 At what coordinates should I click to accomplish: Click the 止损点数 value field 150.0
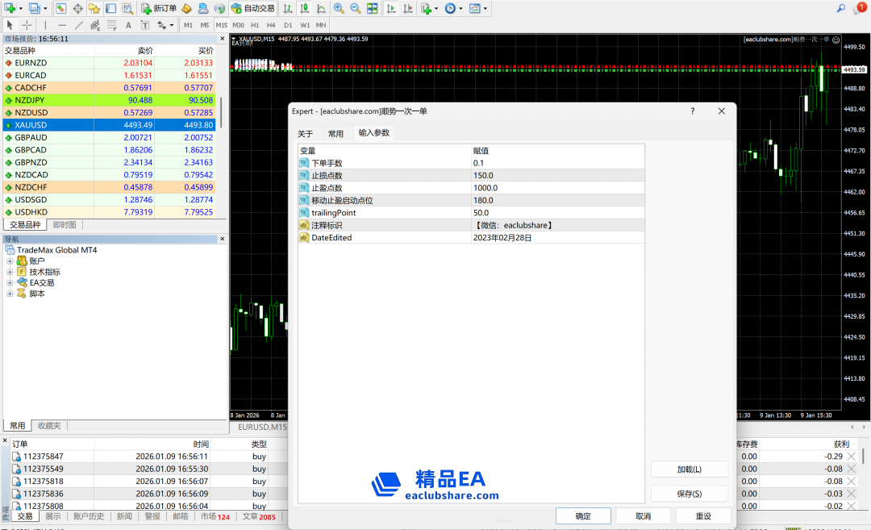556,176
